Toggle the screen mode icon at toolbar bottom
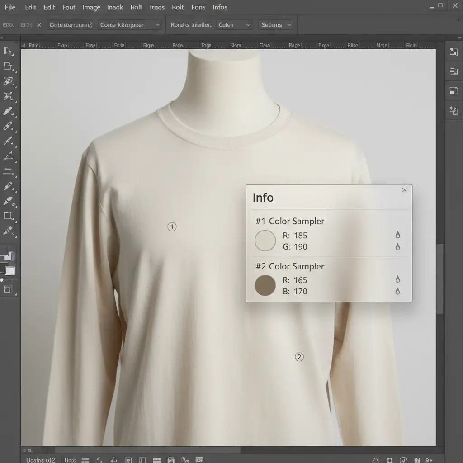Image resolution: width=463 pixels, height=463 pixels. click(8, 289)
